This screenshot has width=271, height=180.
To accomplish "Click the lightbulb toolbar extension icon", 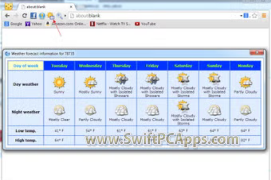I will click(x=42, y=16).
